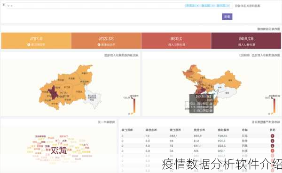Viewport: 282px width, 173px height.
Task: Select the 62,946 cumulative confirmed card
Action: point(246,41)
